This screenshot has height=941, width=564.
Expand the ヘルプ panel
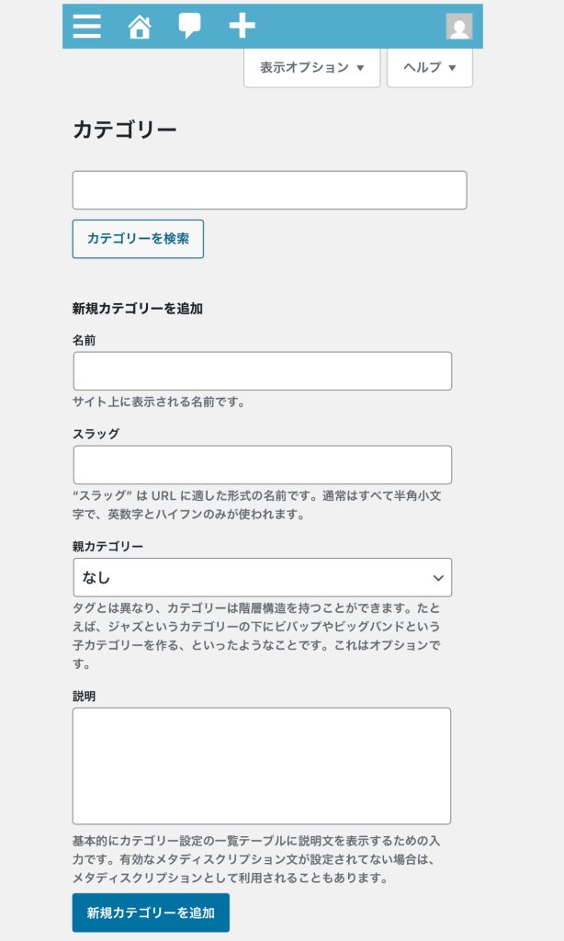tap(429, 68)
